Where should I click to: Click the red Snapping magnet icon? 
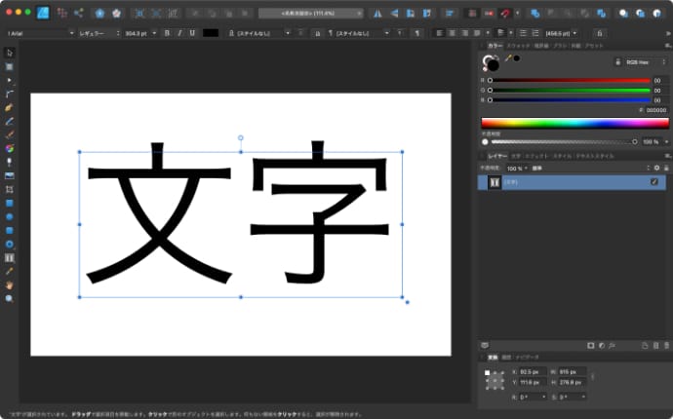pos(506,14)
